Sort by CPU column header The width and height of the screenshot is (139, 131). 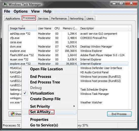coord(57,28)
